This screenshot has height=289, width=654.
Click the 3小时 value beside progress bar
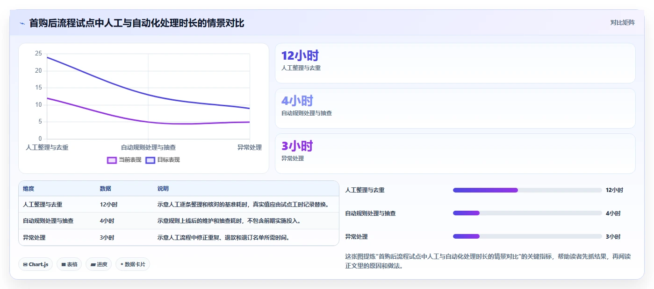click(x=613, y=237)
